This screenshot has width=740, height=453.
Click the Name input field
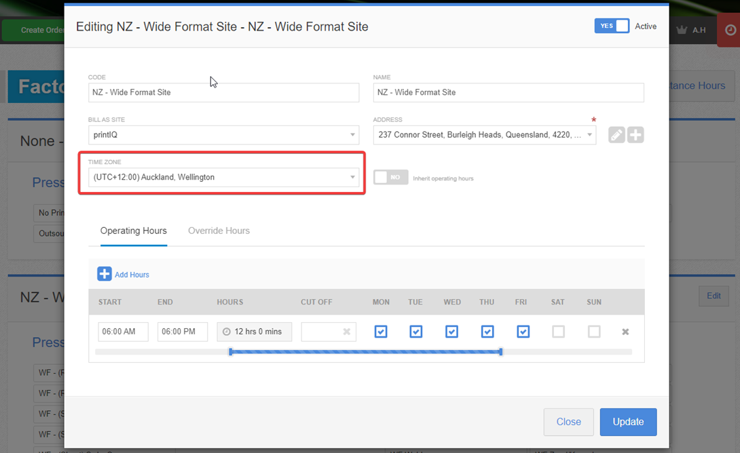click(508, 92)
